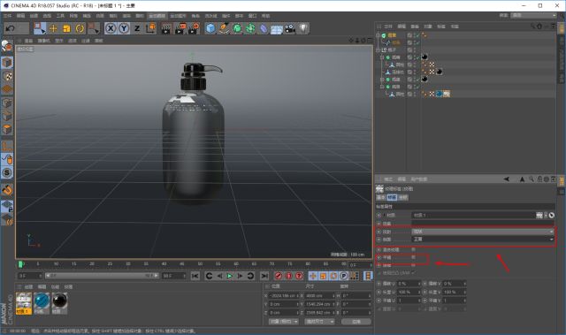This screenshot has width=566, height=335.
Task: Click the Undo arrow in the toolbar
Action: coord(11,28)
